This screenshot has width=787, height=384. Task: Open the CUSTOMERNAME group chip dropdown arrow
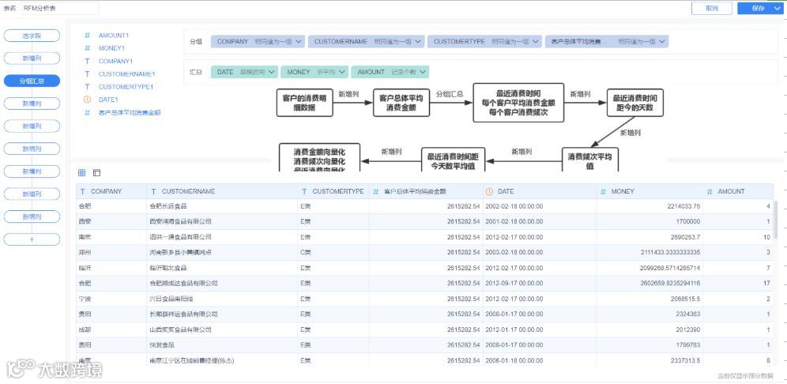[419, 42]
